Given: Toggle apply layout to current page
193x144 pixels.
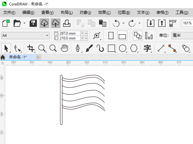Looking at the screenshot, I should (149, 36).
